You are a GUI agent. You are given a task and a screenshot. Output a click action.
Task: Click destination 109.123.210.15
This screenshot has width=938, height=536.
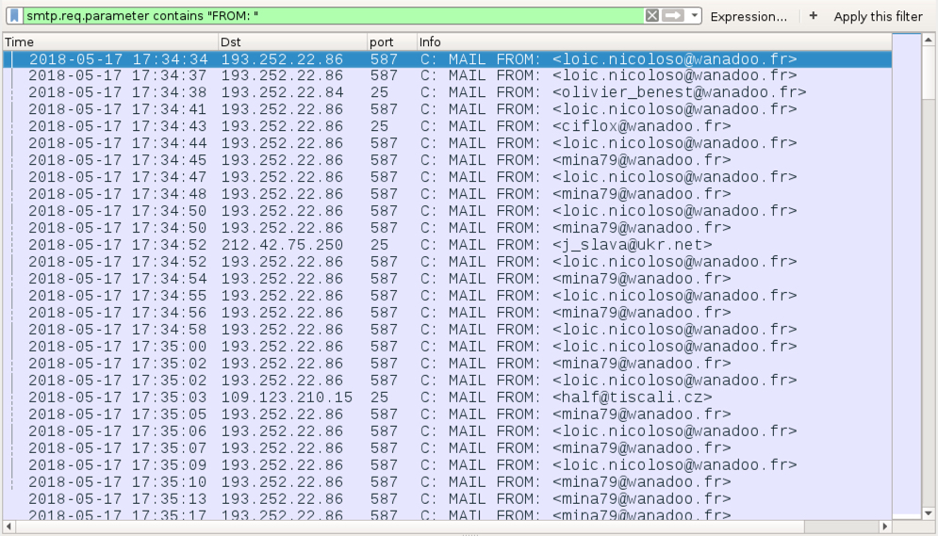pyautogui.click(x=288, y=398)
